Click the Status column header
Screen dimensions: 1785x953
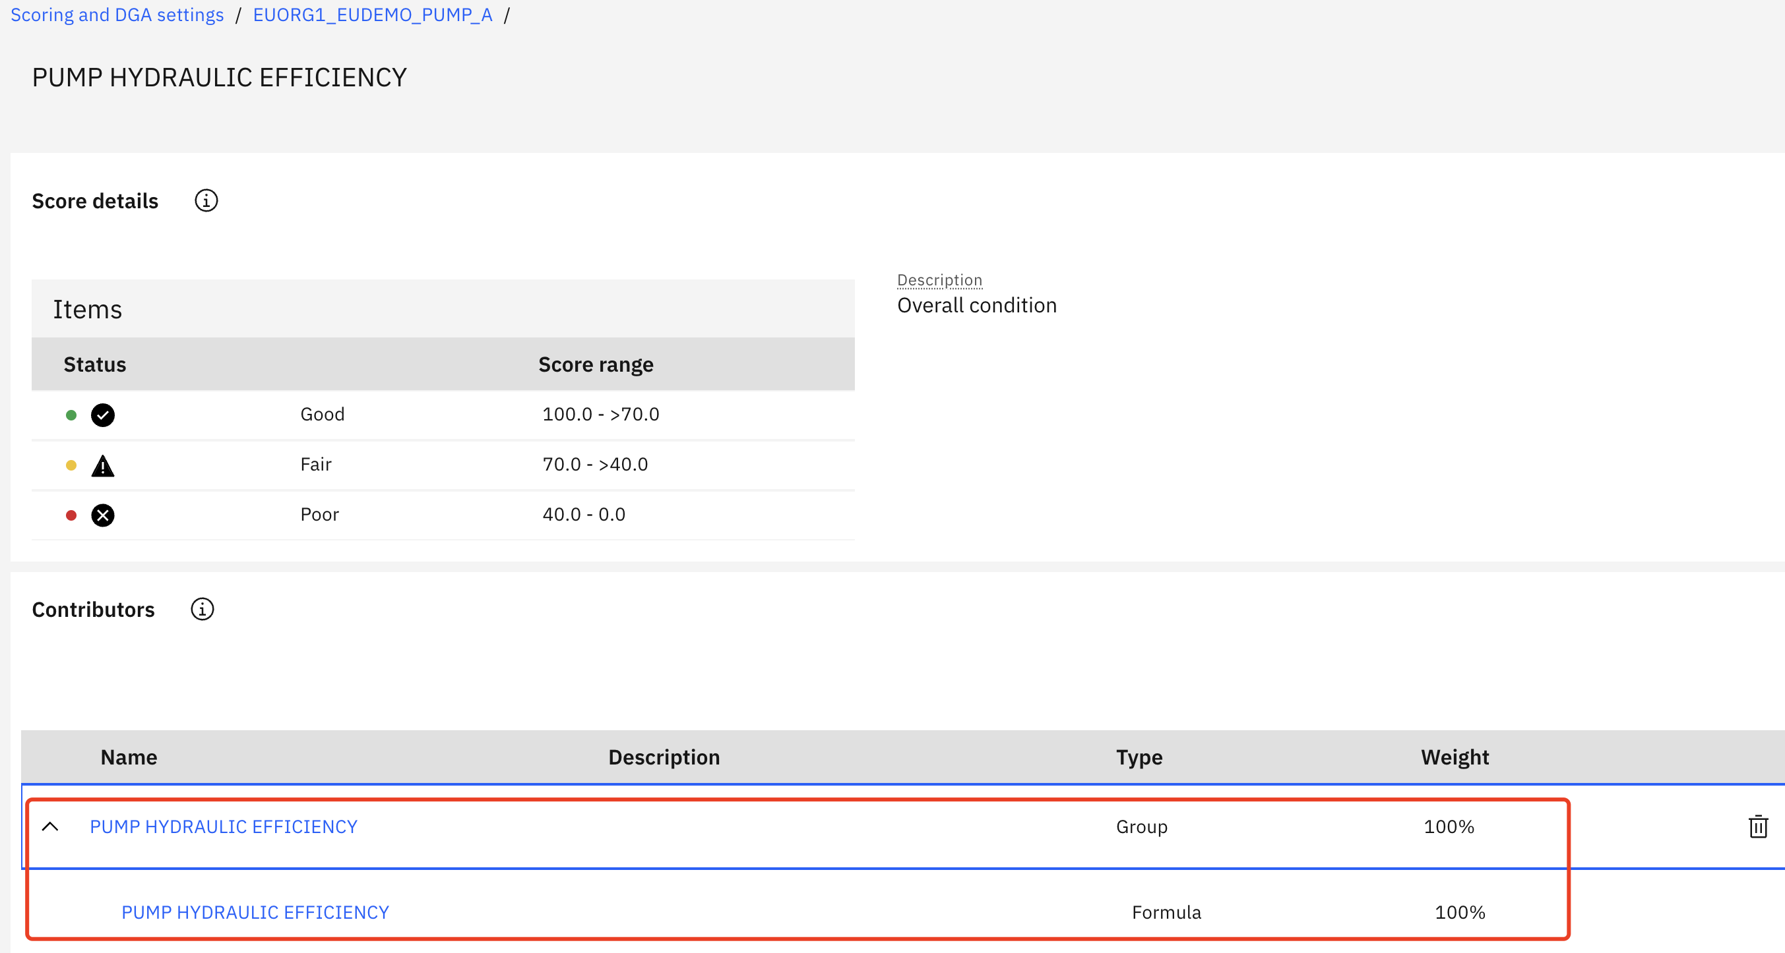(95, 364)
